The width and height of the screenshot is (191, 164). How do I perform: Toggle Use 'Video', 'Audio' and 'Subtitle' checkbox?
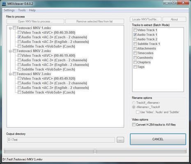click(x=138, y=112)
